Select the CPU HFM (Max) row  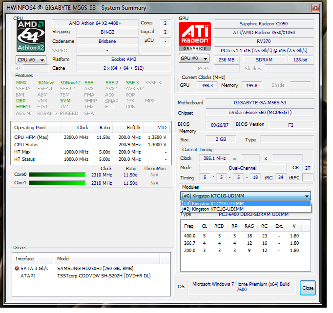[91, 137]
